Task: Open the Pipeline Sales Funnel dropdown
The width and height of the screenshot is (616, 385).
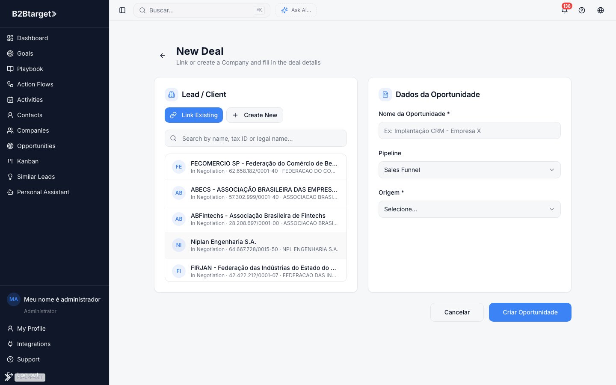Action: tap(470, 170)
